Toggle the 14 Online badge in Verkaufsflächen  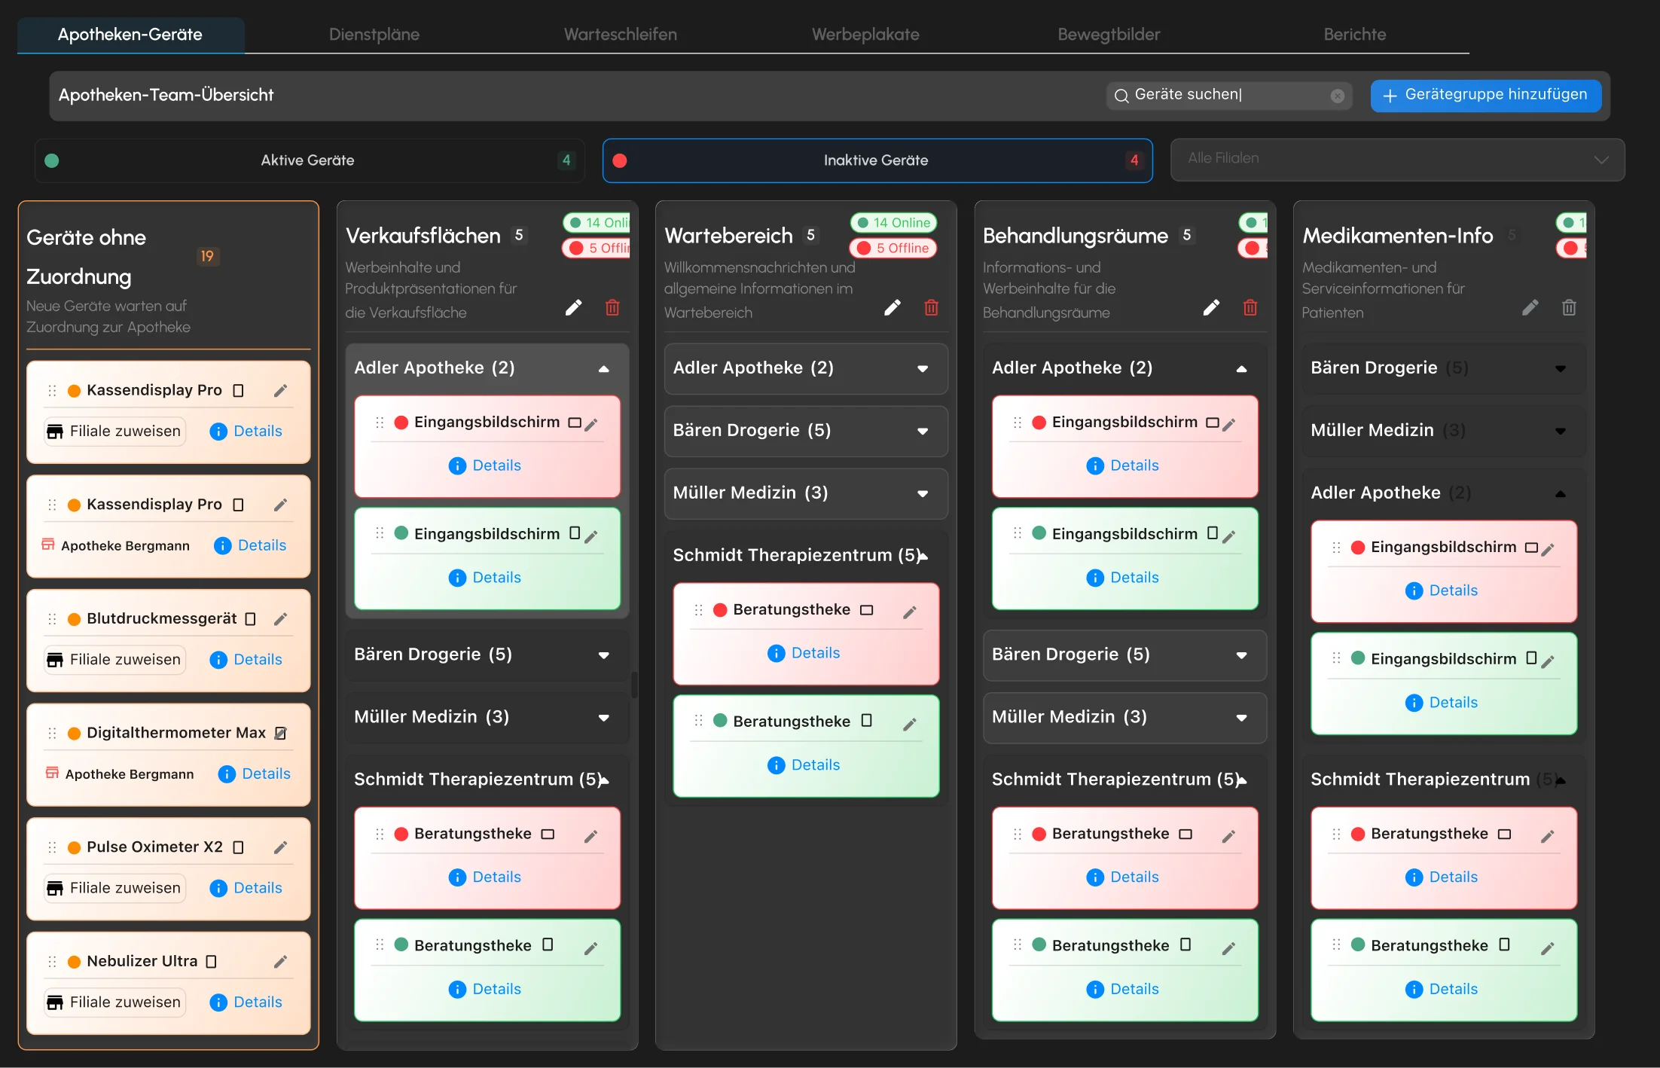(x=597, y=223)
